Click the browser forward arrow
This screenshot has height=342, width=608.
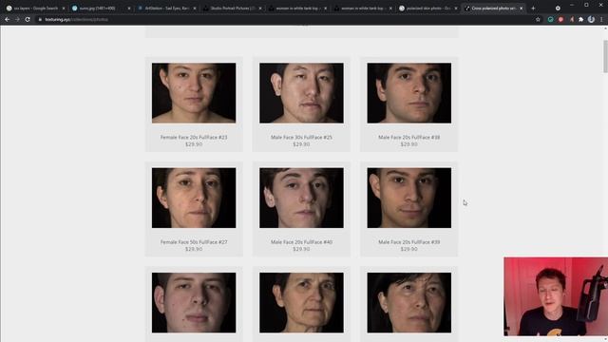17,19
